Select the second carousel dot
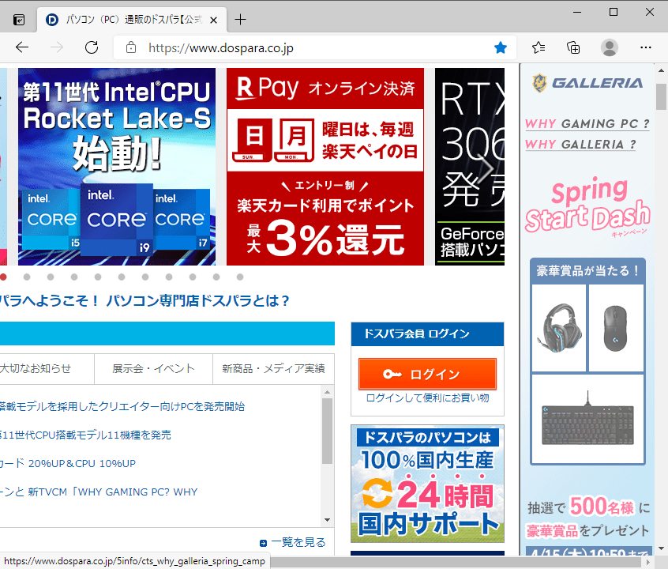 click(x=27, y=277)
